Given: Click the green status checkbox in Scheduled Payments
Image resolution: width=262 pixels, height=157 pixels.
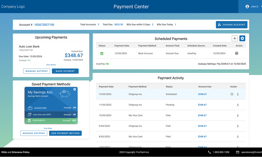Looking at the screenshot, I should 102,53.
